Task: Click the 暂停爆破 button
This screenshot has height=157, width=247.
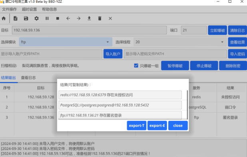Action: (175, 66)
